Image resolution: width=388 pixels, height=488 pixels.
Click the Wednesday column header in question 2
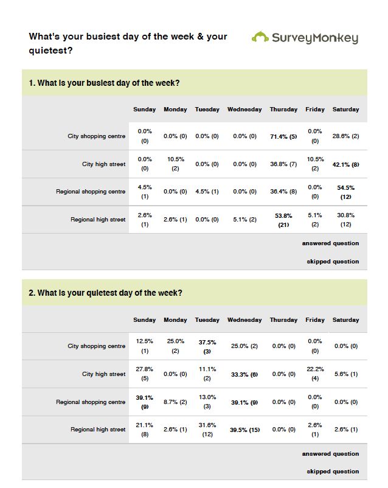coord(244,320)
